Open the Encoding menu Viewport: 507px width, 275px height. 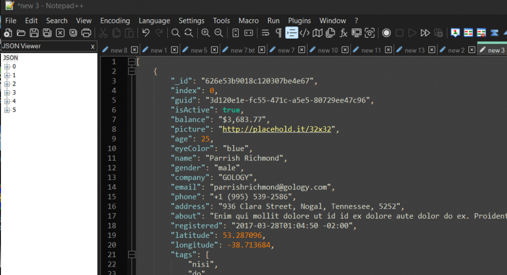[115, 21]
